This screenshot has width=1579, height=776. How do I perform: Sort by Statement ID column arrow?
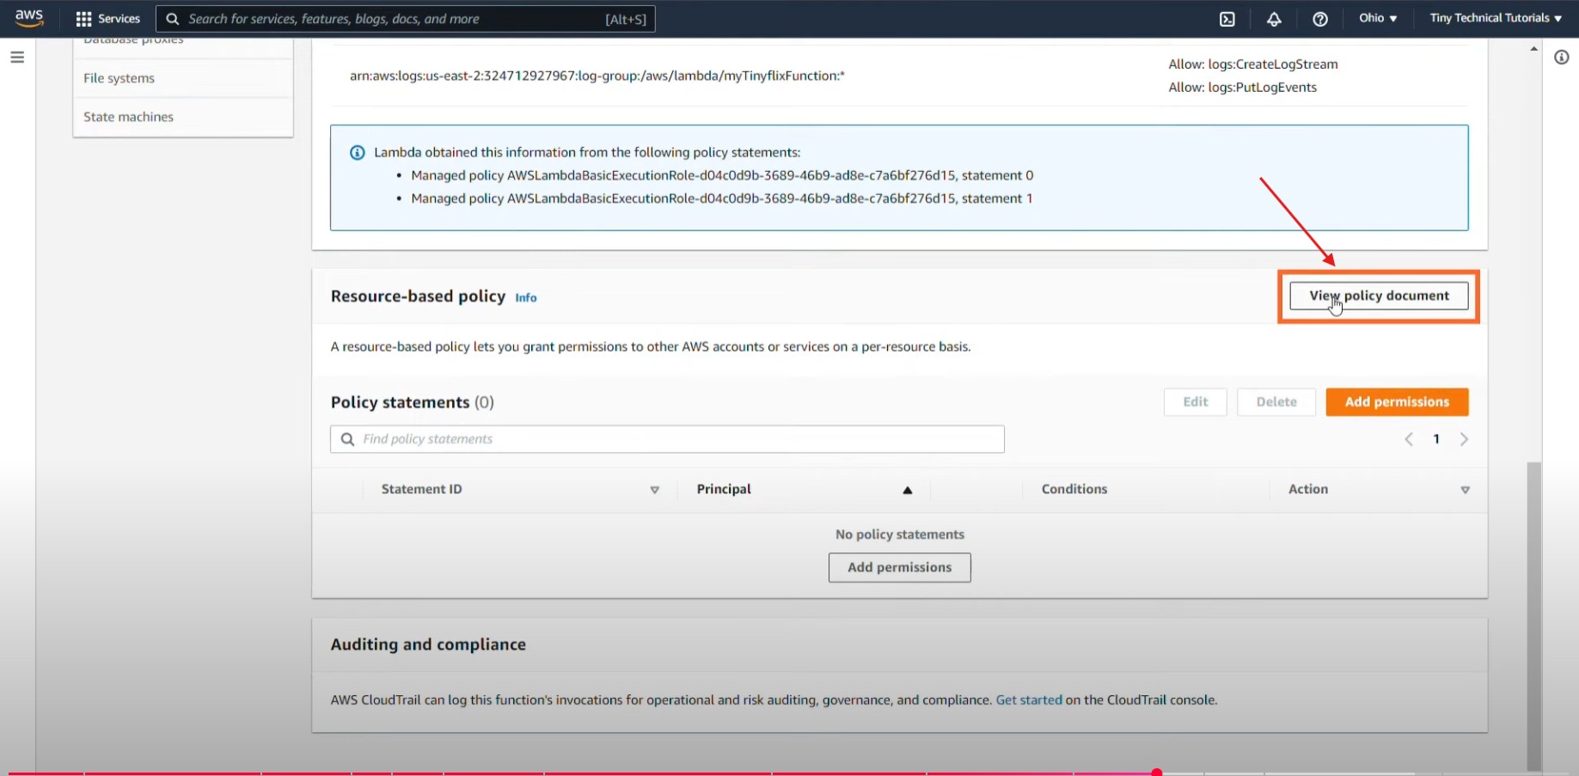pos(654,490)
